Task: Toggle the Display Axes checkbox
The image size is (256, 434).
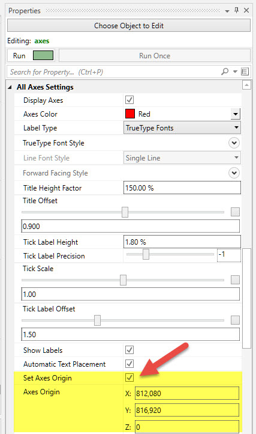Action: point(129,100)
